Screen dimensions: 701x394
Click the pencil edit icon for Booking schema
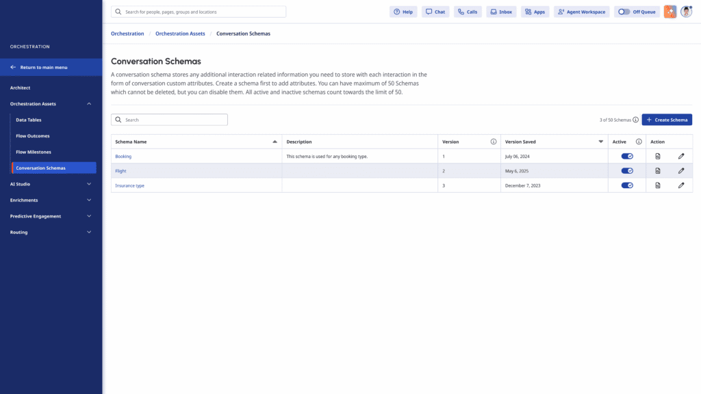point(681,156)
